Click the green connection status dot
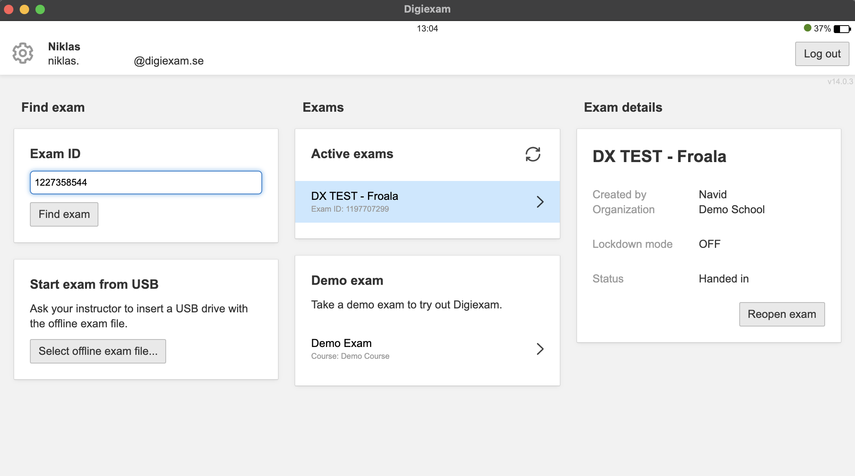 [807, 28]
